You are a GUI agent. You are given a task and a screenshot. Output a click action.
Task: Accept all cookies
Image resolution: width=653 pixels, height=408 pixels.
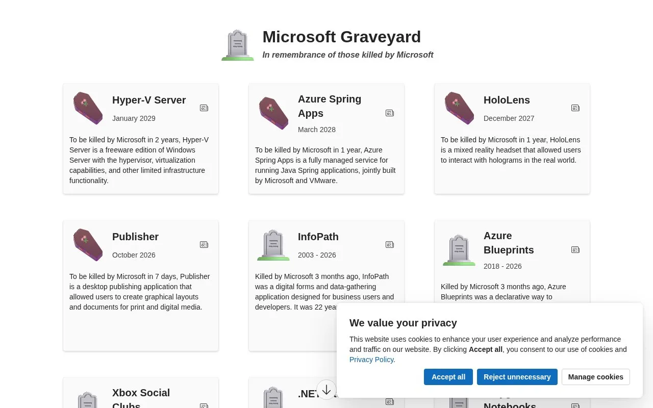pos(448,377)
